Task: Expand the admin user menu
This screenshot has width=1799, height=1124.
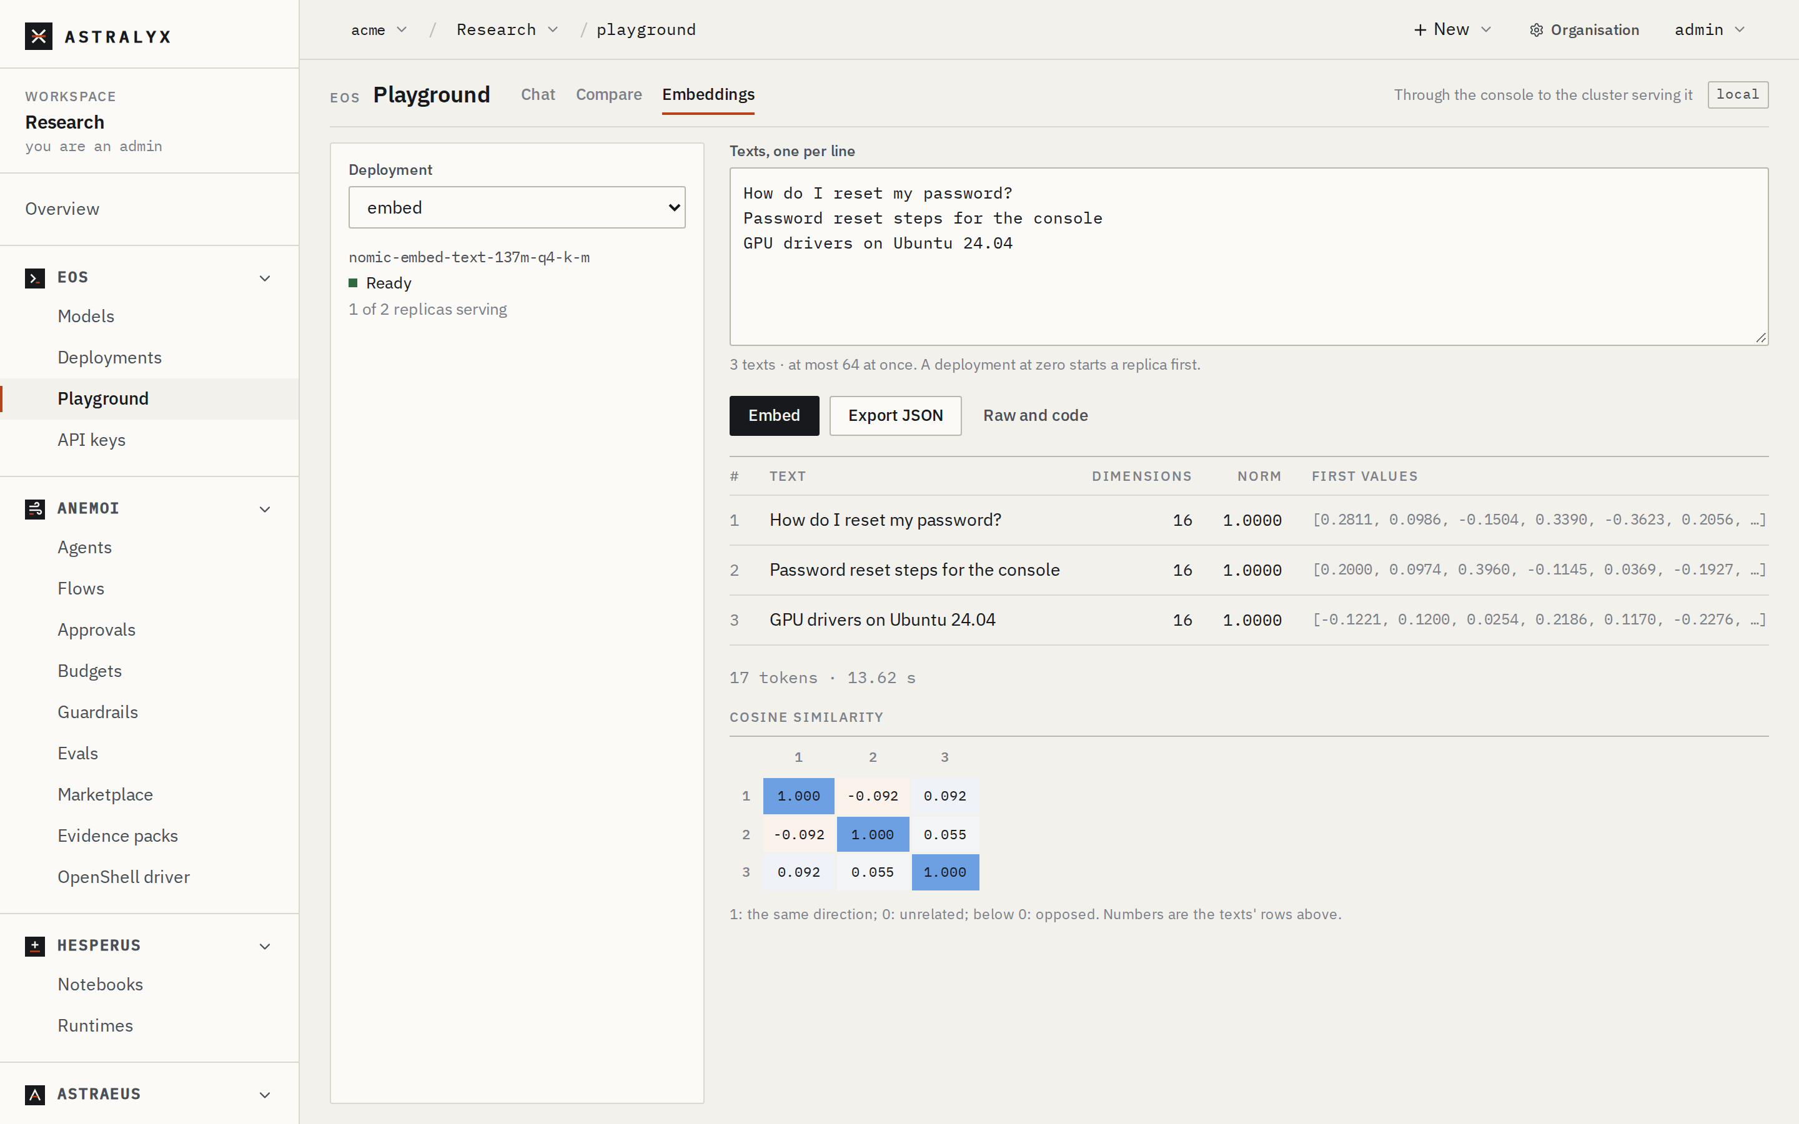Action: [1709, 30]
